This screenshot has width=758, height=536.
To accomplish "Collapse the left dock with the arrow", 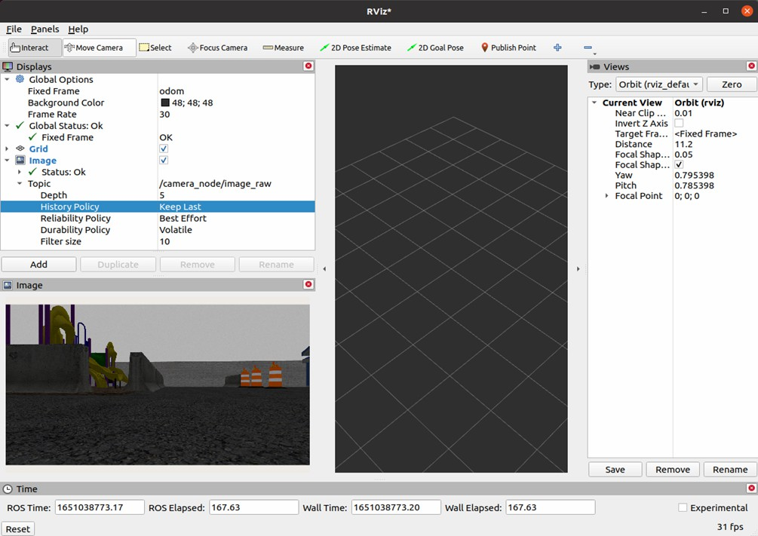I will pos(324,268).
